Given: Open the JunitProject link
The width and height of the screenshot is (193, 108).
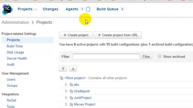Looking at the screenshot, I should (x=83, y=98).
